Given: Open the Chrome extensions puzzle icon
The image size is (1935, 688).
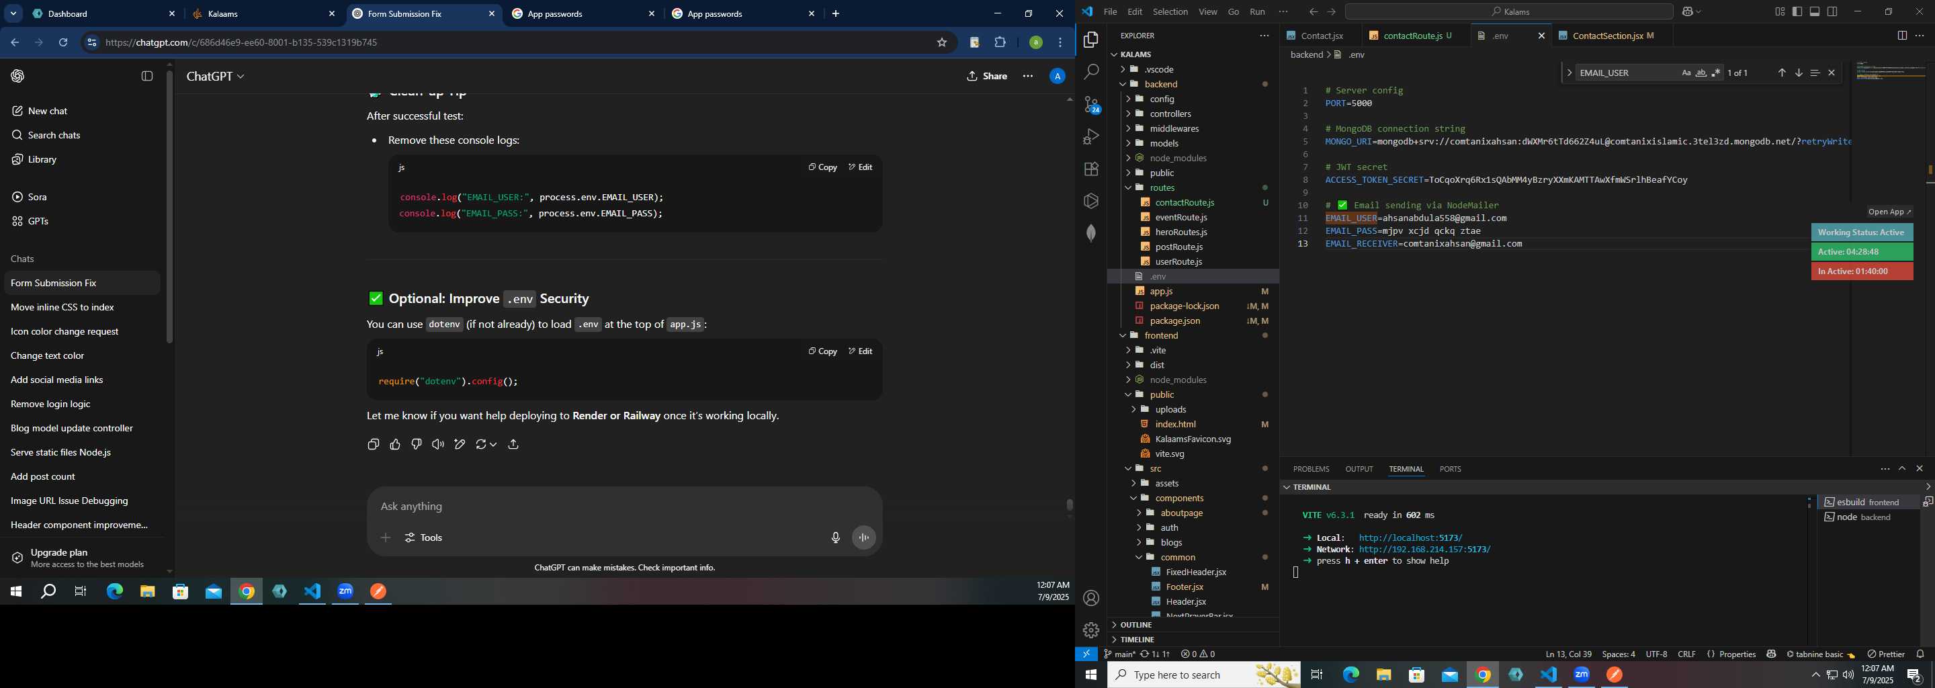Looking at the screenshot, I should point(1000,43).
